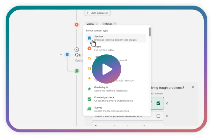Click the content type list scrollbar

click(150, 32)
